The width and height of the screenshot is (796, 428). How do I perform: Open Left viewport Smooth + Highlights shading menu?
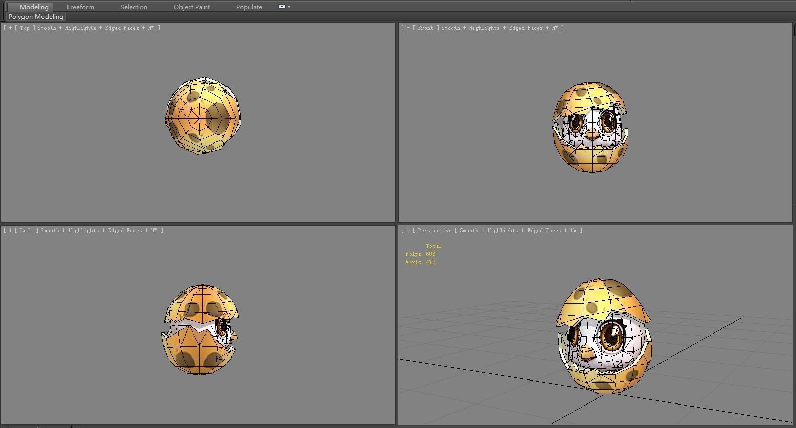pos(98,230)
